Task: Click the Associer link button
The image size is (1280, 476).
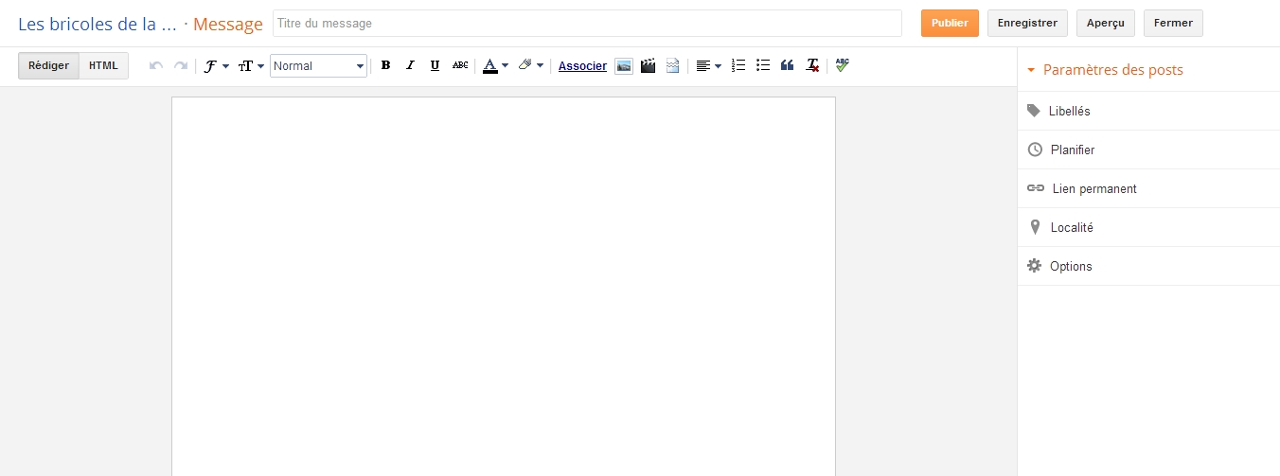Action: [x=582, y=65]
